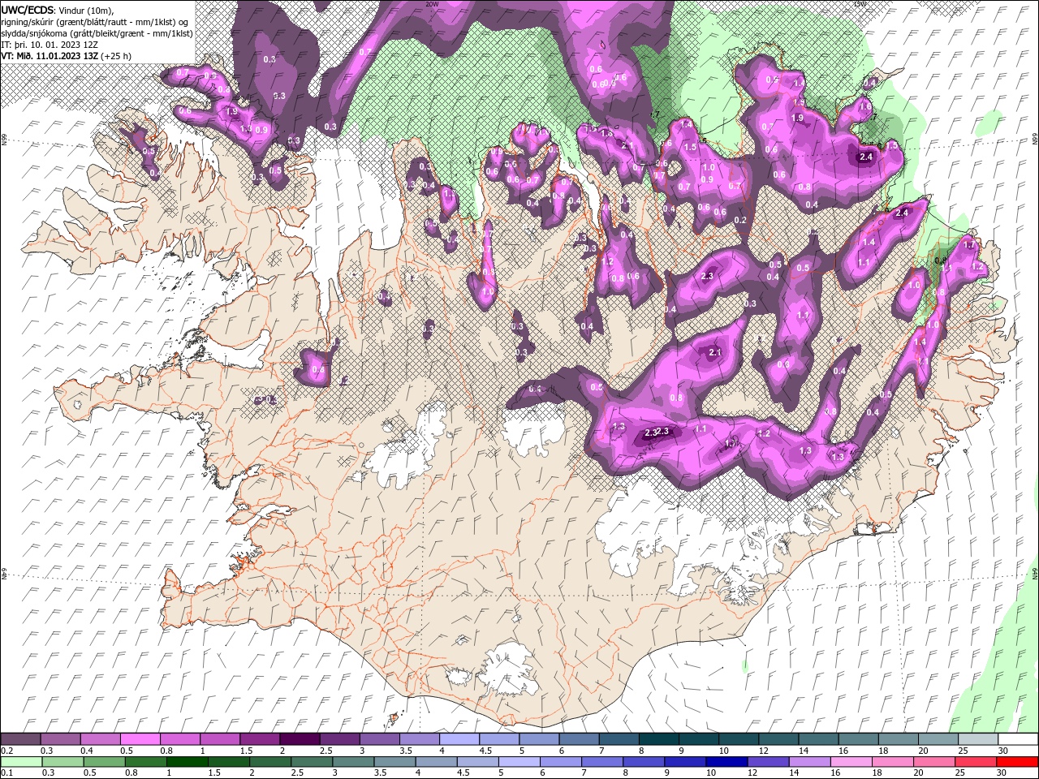This screenshot has height=779, width=1039.
Task: Click the '2.4' value inside the darkest purple patch
Action: (865, 157)
